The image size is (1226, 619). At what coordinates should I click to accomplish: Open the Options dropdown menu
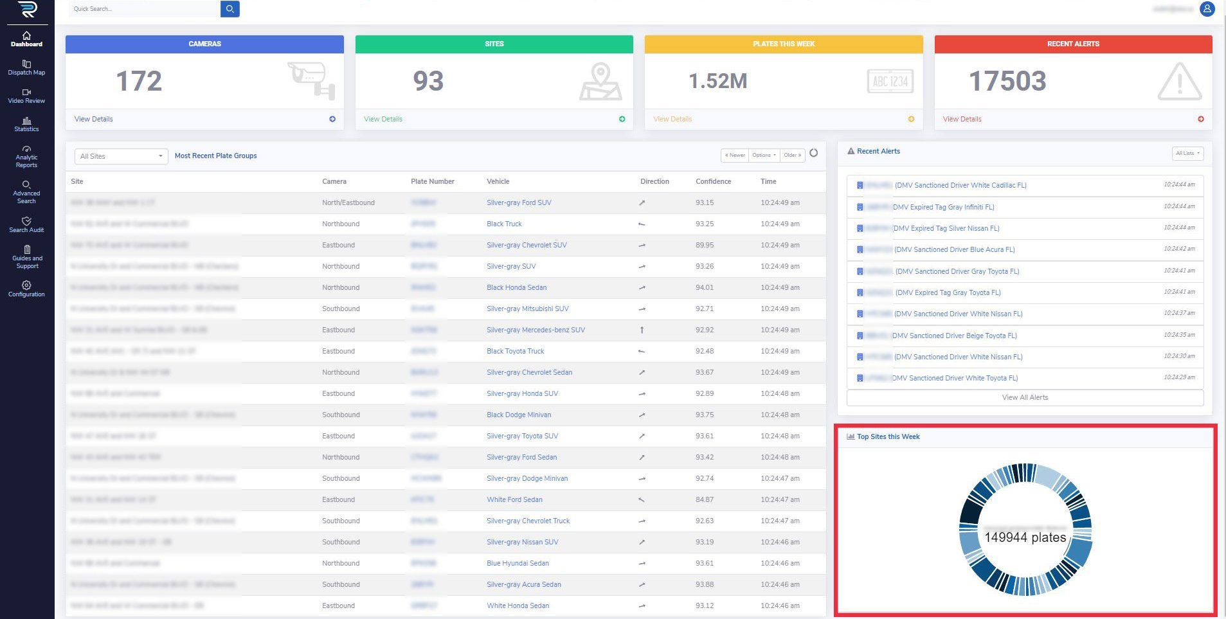tap(764, 155)
